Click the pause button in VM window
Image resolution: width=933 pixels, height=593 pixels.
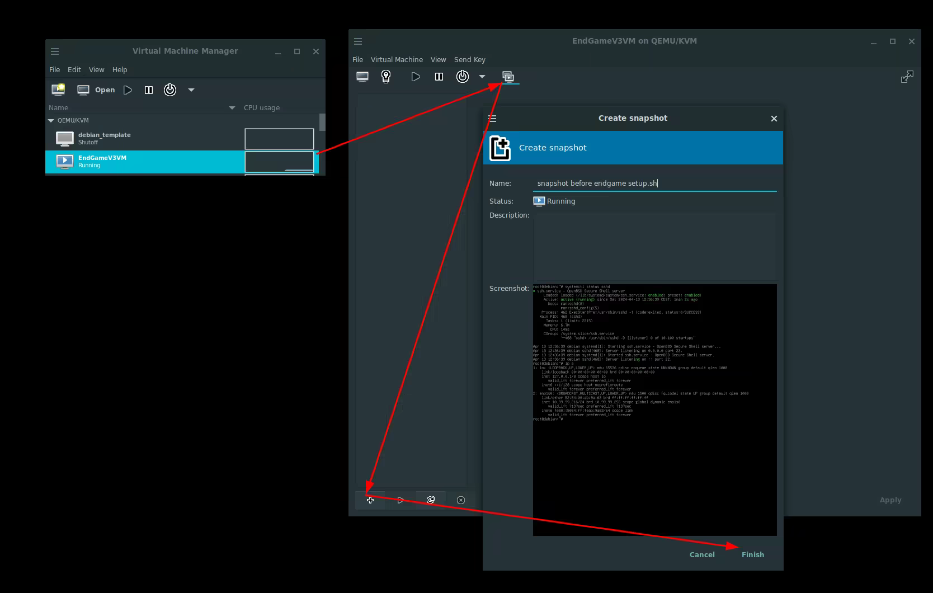click(x=439, y=77)
